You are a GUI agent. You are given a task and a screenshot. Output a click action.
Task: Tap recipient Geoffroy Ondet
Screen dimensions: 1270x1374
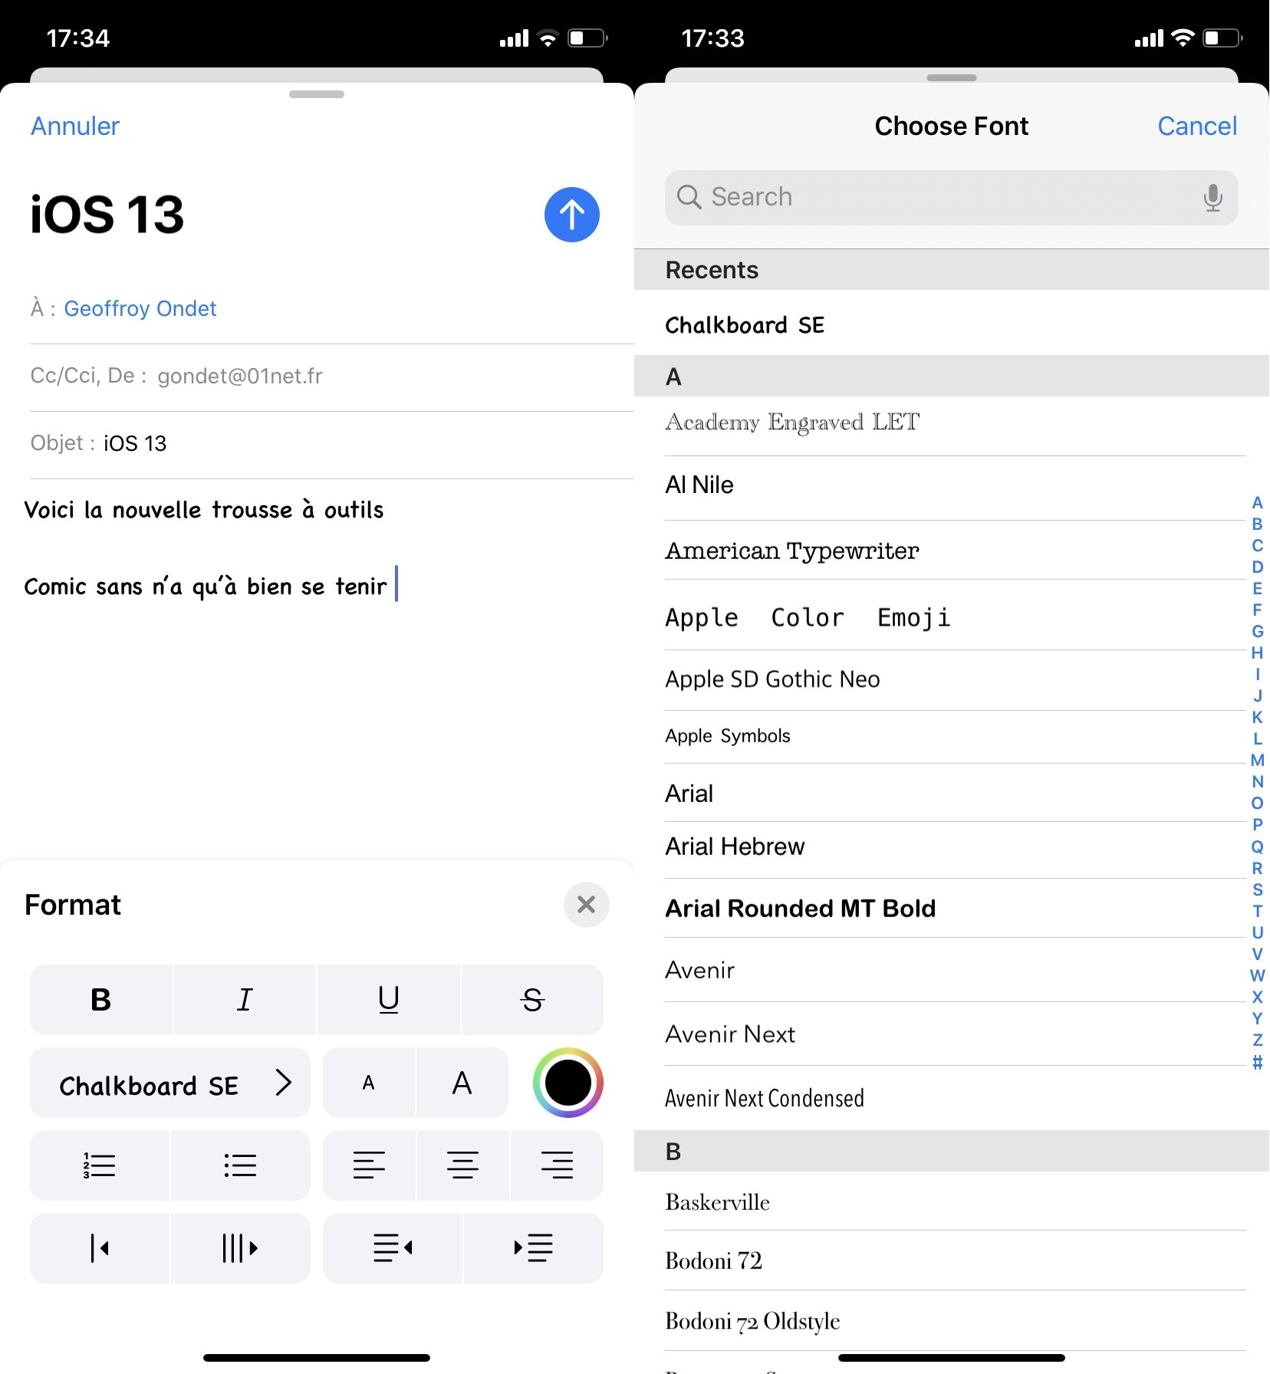click(x=140, y=308)
